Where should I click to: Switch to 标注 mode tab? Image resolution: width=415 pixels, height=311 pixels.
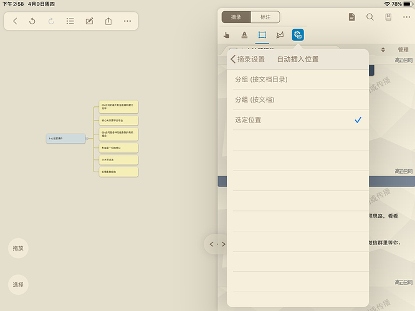(265, 17)
